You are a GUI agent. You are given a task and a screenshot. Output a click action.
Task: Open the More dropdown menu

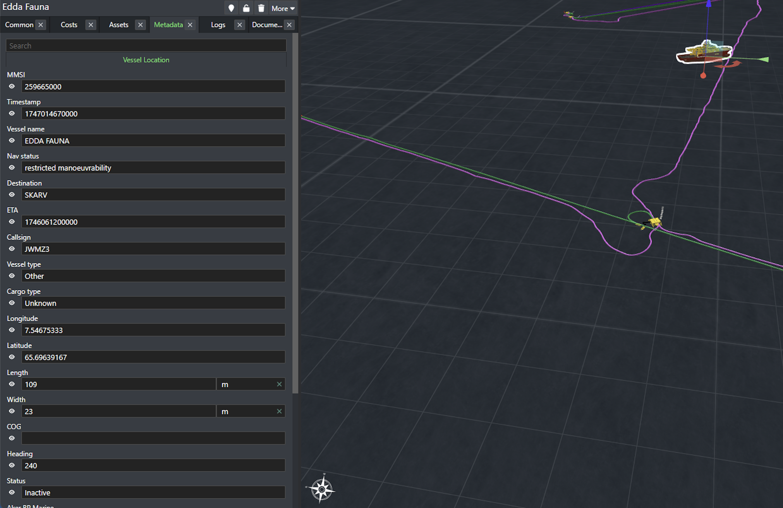[283, 8]
